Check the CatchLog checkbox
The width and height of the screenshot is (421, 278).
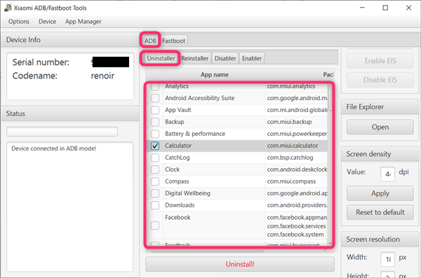[155, 158]
